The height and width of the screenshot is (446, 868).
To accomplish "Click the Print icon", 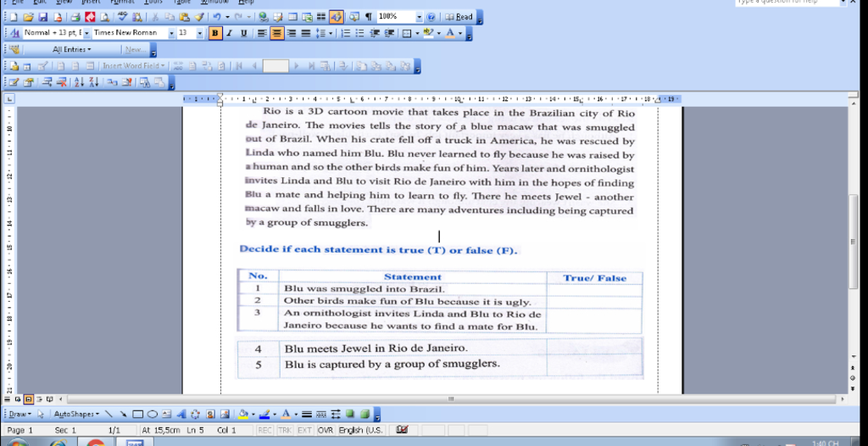I will [x=75, y=17].
